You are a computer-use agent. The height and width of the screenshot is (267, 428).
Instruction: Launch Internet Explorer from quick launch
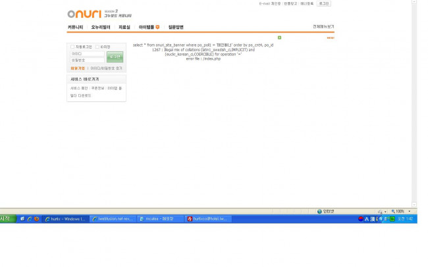pos(30,219)
